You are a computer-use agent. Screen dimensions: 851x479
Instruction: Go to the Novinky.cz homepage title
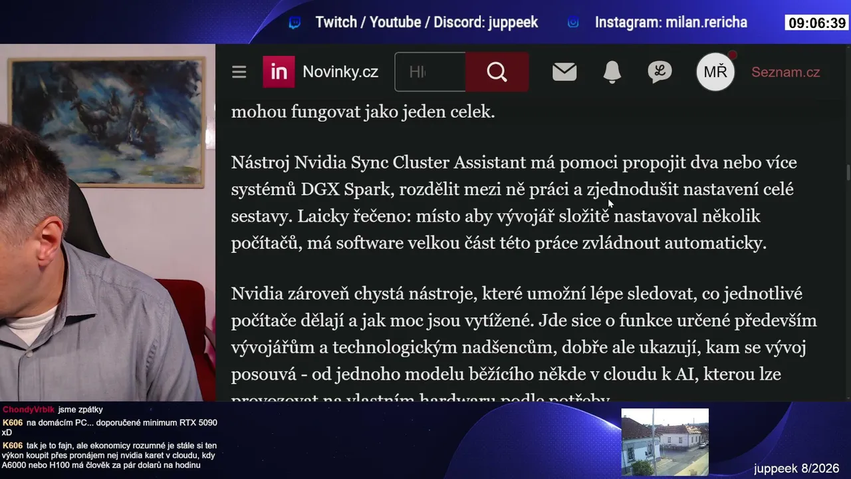[x=340, y=72]
